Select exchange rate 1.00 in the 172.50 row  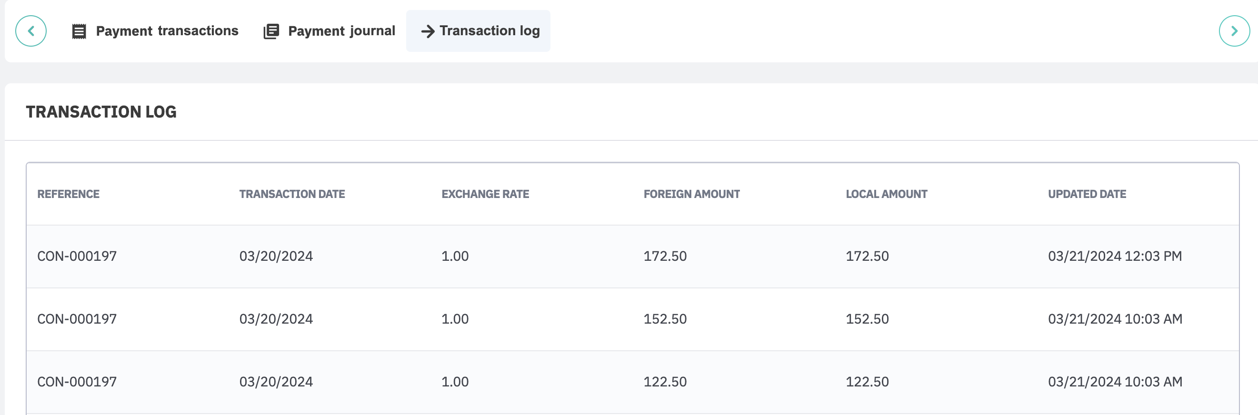[x=455, y=257]
